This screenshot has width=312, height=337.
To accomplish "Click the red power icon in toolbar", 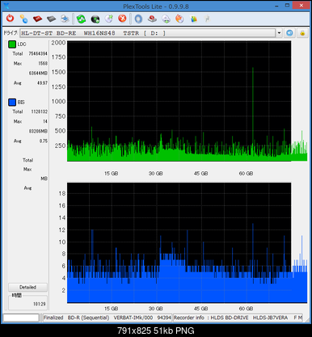I will (11, 19).
